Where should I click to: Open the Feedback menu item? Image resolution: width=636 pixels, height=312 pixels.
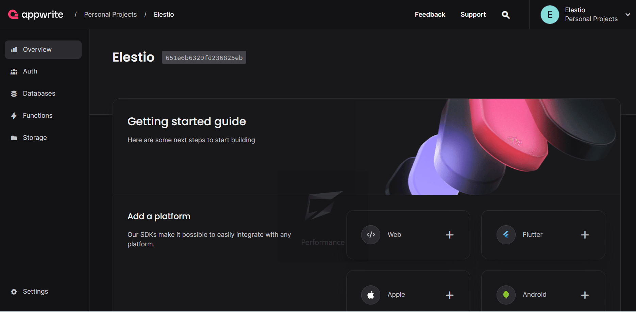[x=430, y=14]
